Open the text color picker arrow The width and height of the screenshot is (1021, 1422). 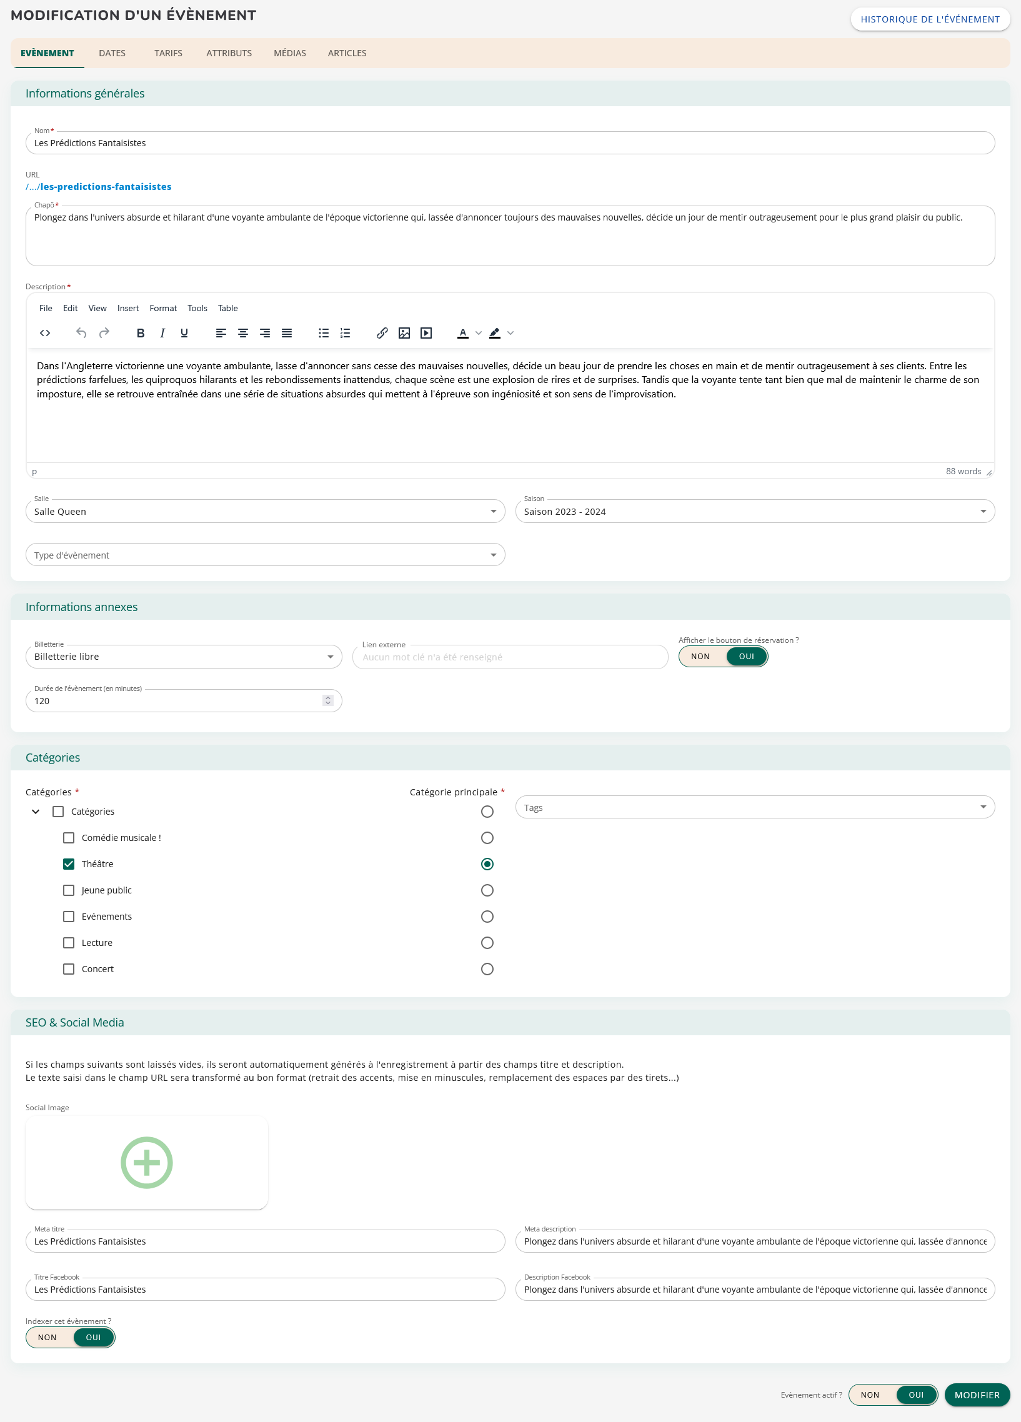pyautogui.click(x=479, y=333)
